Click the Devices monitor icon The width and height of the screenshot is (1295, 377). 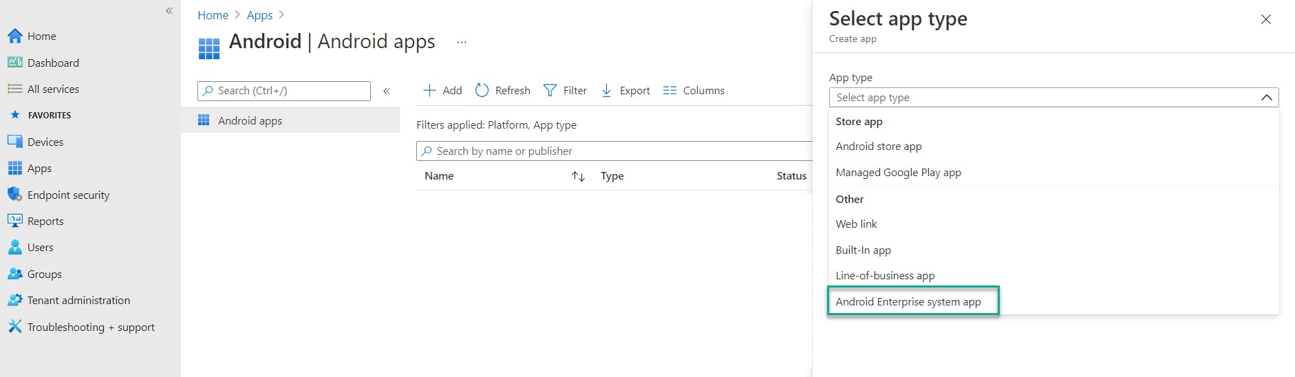pyautogui.click(x=15, y=142)
